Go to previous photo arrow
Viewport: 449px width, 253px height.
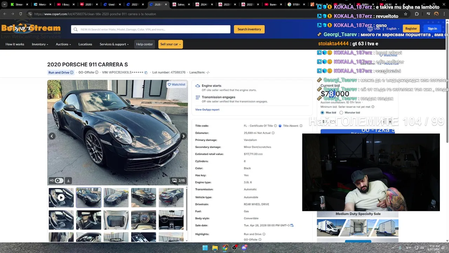pyautogui.click(x=52, y=136)
